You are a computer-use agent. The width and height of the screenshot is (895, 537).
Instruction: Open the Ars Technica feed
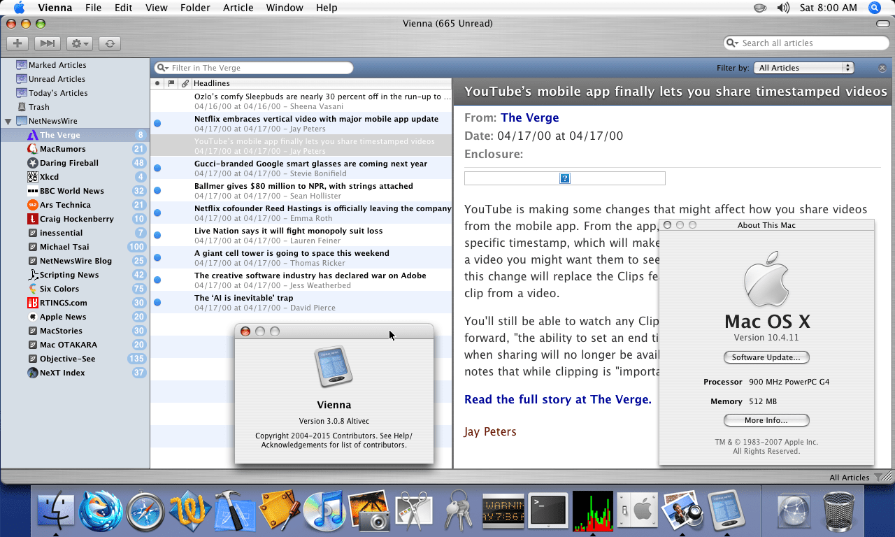(x=64, y=205)
